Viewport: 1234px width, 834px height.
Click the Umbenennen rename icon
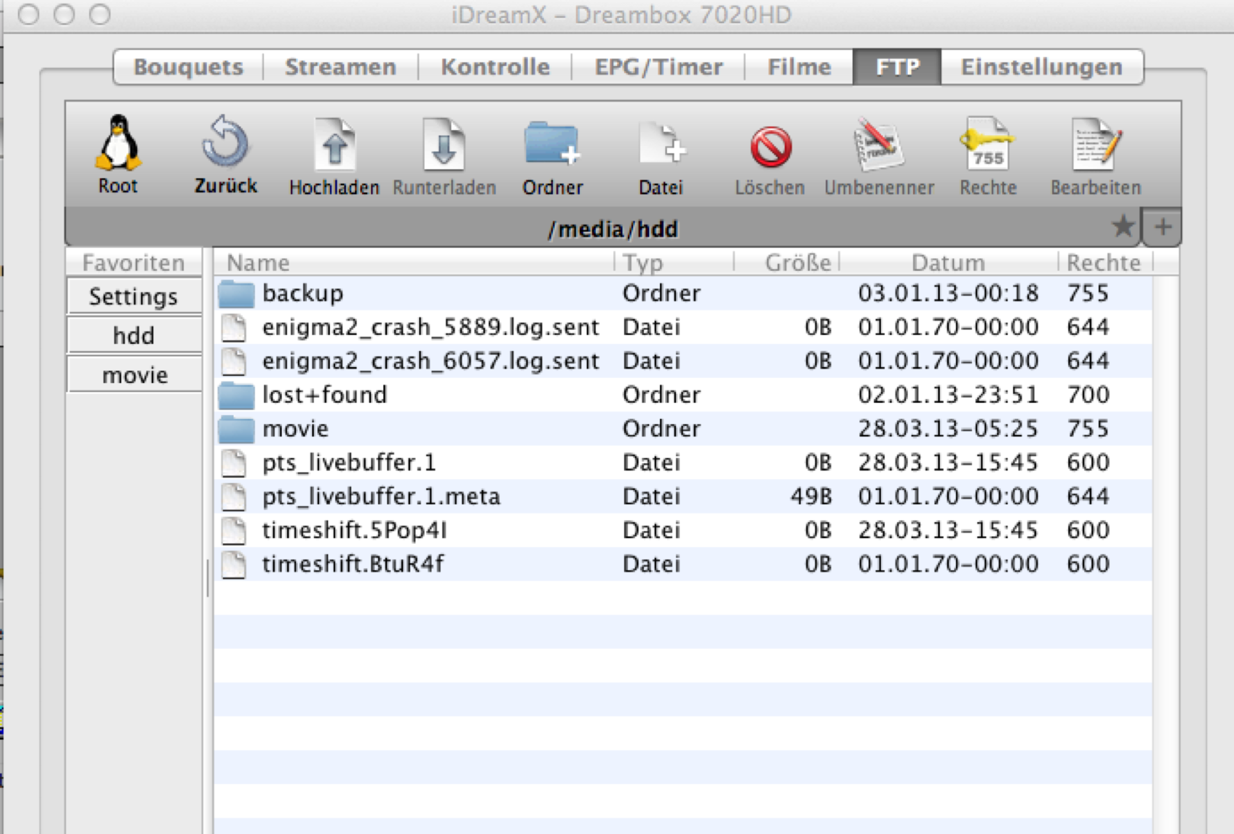(x=878, y=145)
